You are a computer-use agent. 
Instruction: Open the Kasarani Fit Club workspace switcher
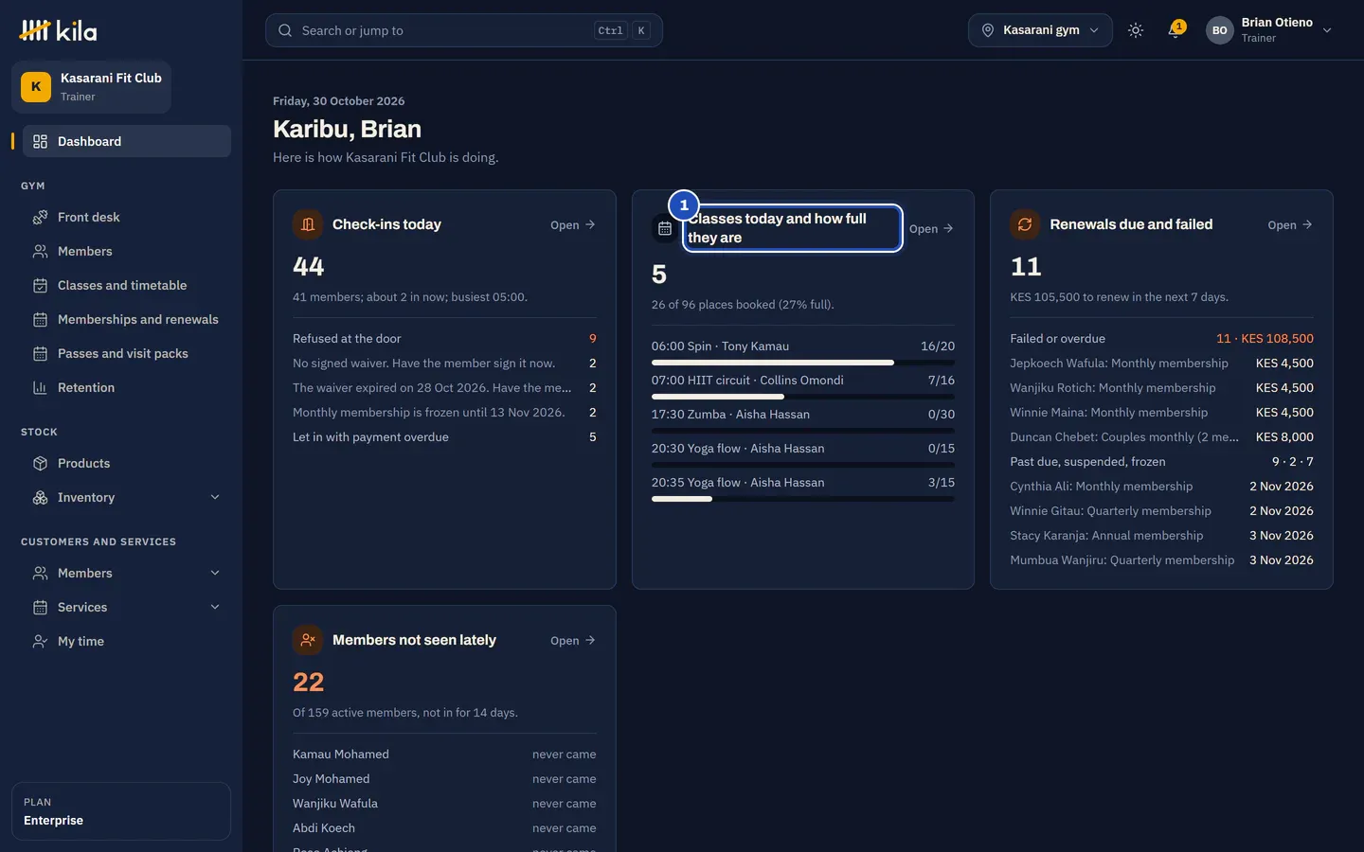pyautogui.click(x=91, y=87)
